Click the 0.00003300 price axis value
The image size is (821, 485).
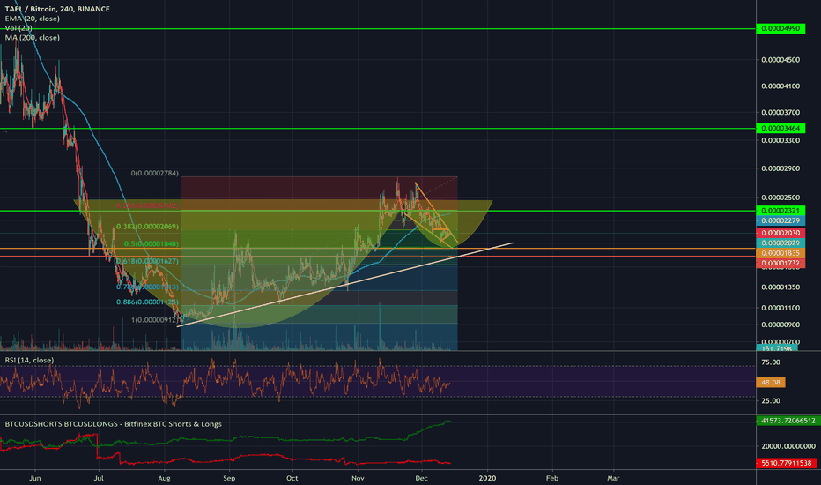point(780,140)
